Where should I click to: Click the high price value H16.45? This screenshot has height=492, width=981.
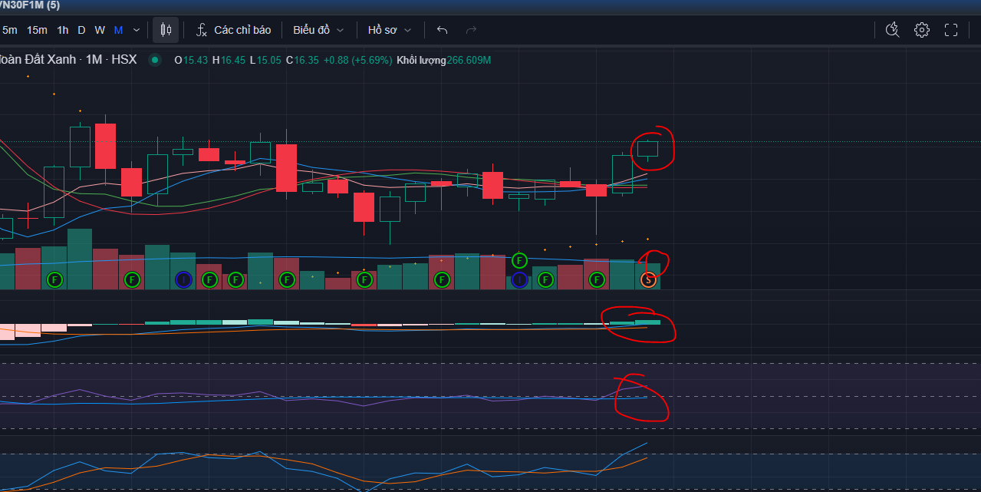point(229,60)
